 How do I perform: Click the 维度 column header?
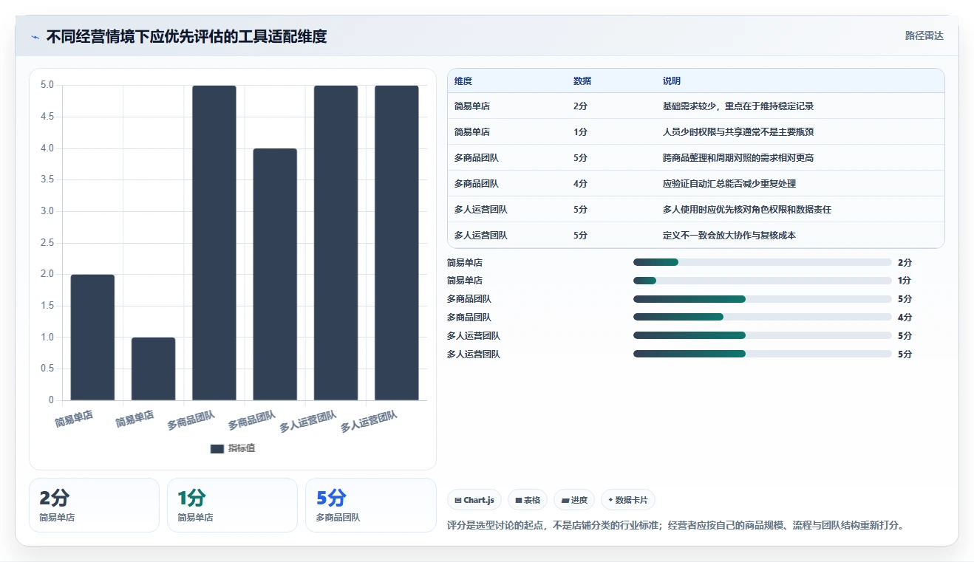[x=463, y=81]
